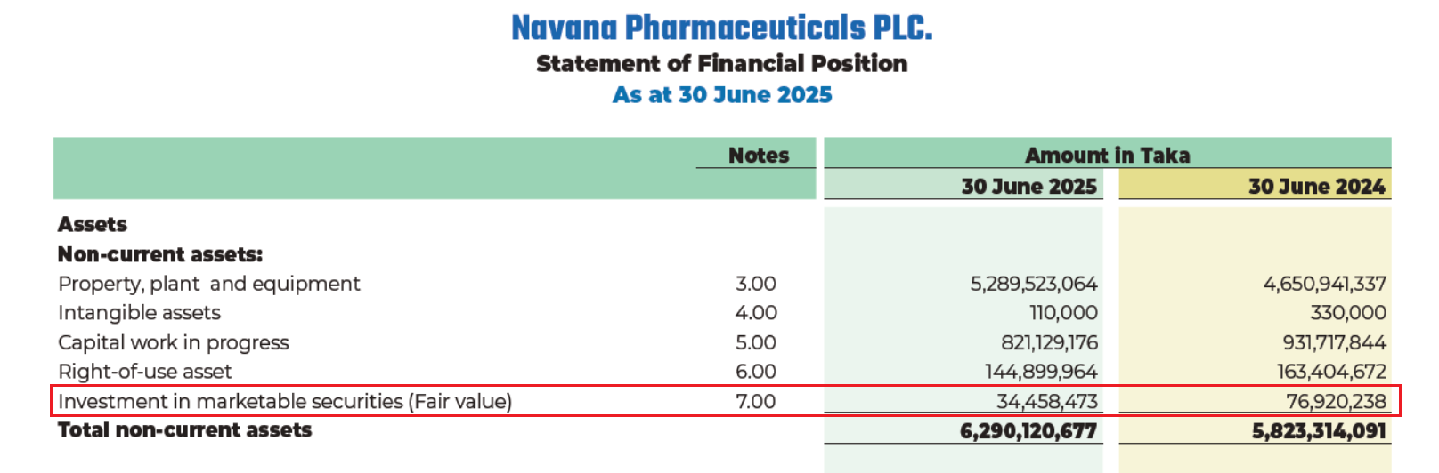The width and height of the screenshot is (1439, 473).
Task: Select the Right-of-use asset label
Action: 144,372
